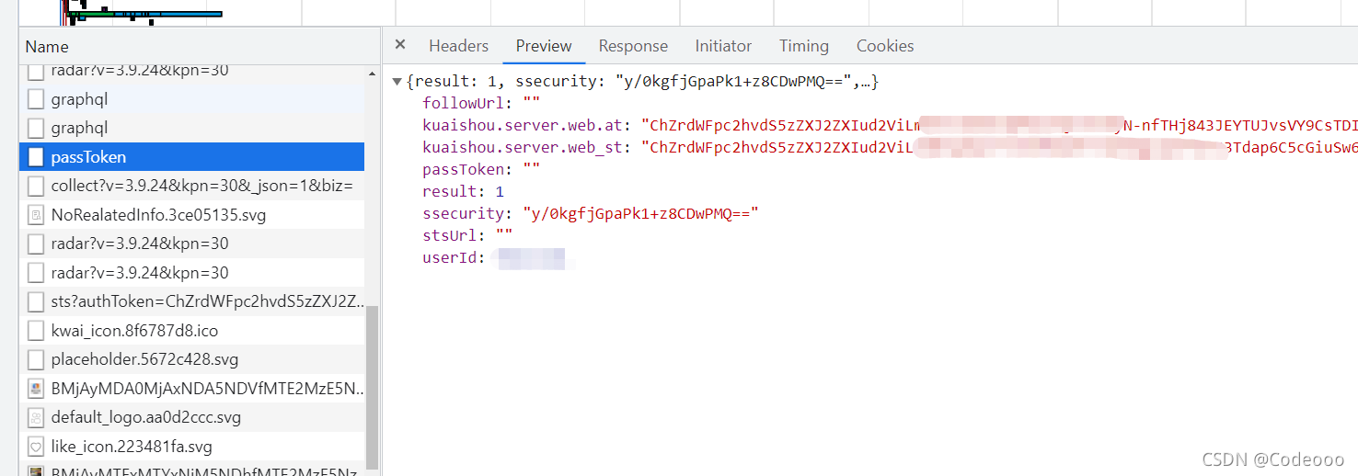The width and height of the screenshot is (1358, 476).
Task: Switch to the Timing tab
Action: [x=804, y=46]
